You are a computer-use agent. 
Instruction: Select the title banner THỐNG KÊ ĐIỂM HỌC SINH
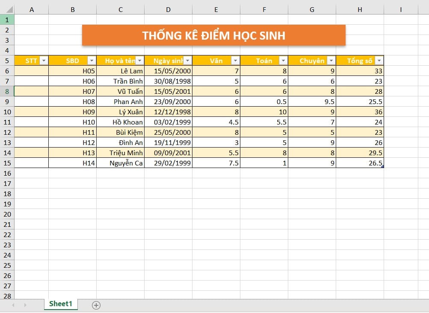click(213, 35)
